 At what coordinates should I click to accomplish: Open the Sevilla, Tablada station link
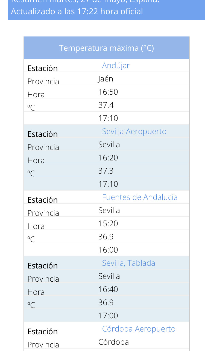click(x=128, y=263)
